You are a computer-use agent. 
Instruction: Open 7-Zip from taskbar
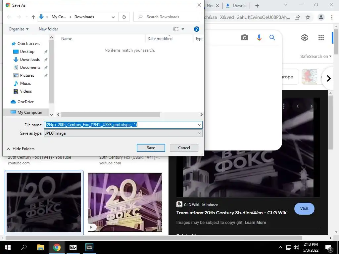point(73,247)
